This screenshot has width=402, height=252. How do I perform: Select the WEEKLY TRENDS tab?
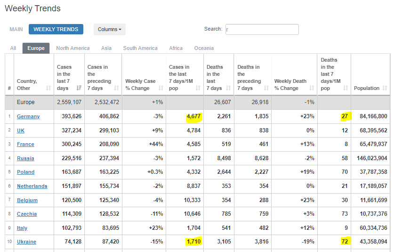coord(56,29)
